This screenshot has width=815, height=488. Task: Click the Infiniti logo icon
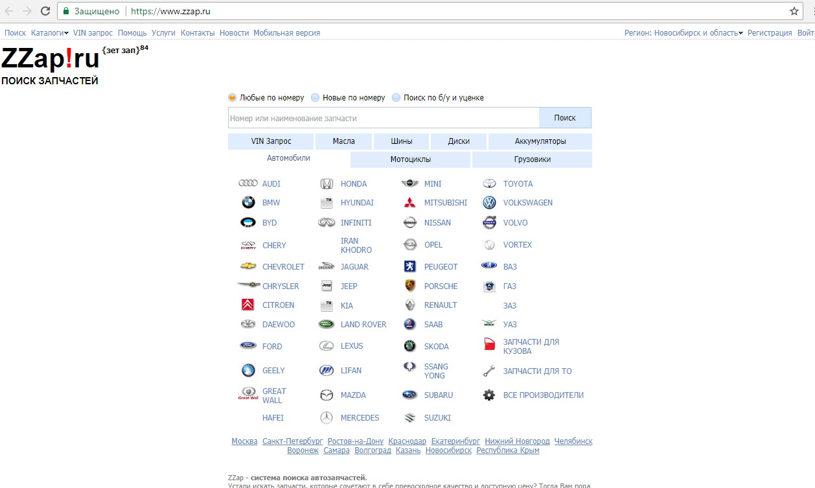[x=327, y=222]
